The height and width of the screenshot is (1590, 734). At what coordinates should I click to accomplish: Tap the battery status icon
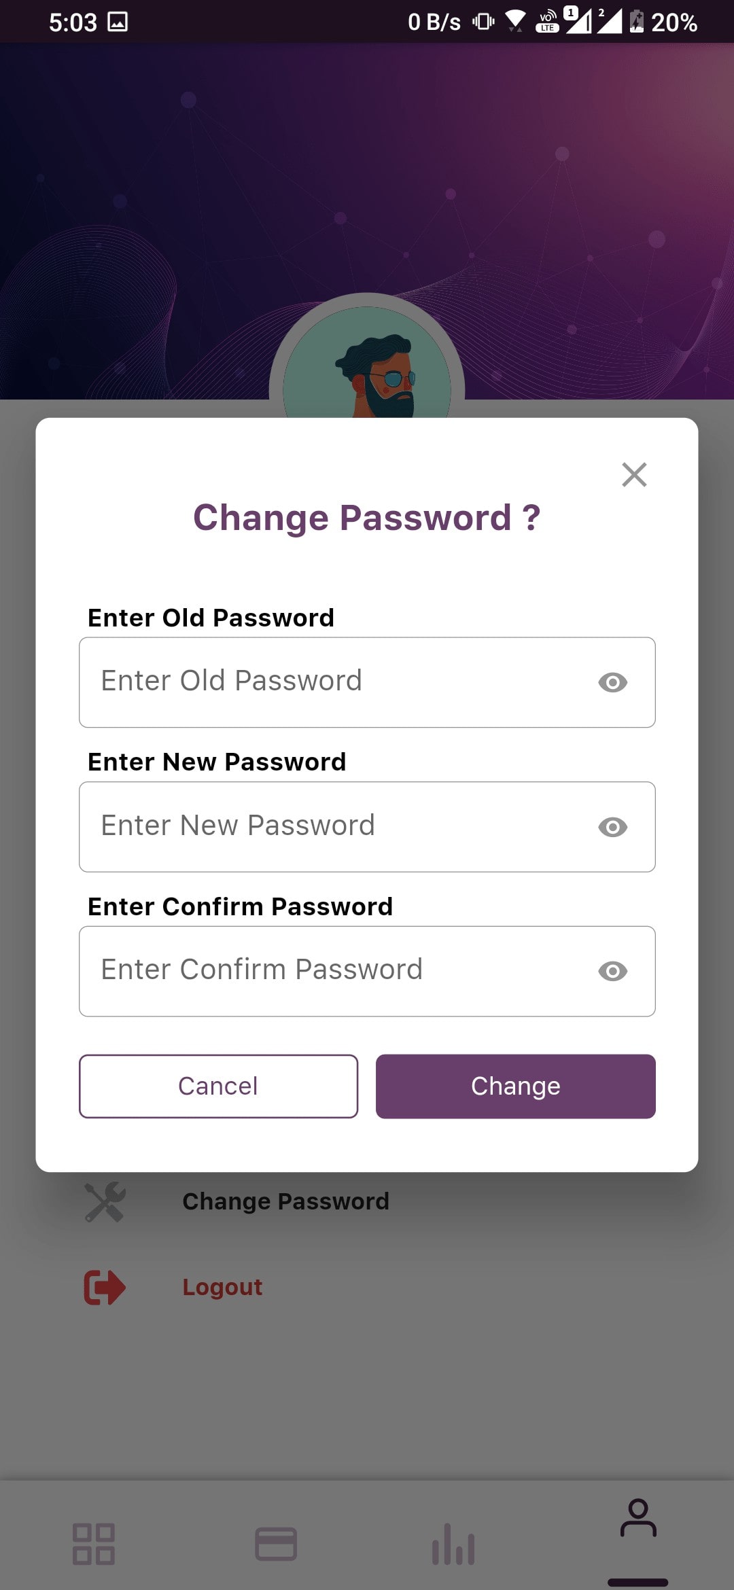[636, 22]
